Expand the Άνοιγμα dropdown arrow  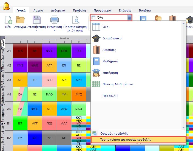pos(20,31)
